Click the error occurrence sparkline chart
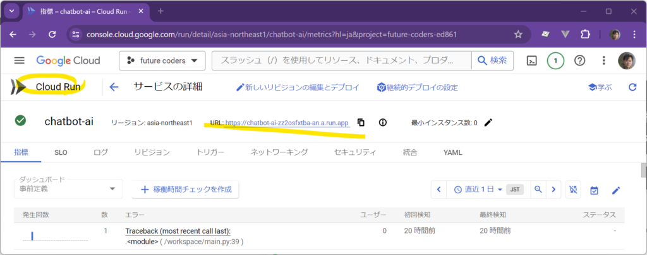Viewport: 647px width, 255px height. [x=55, y=235]
